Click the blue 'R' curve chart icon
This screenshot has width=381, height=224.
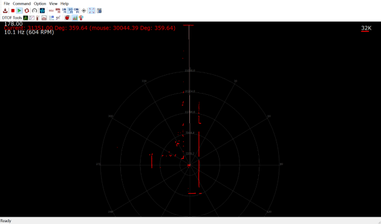[52, 18]
